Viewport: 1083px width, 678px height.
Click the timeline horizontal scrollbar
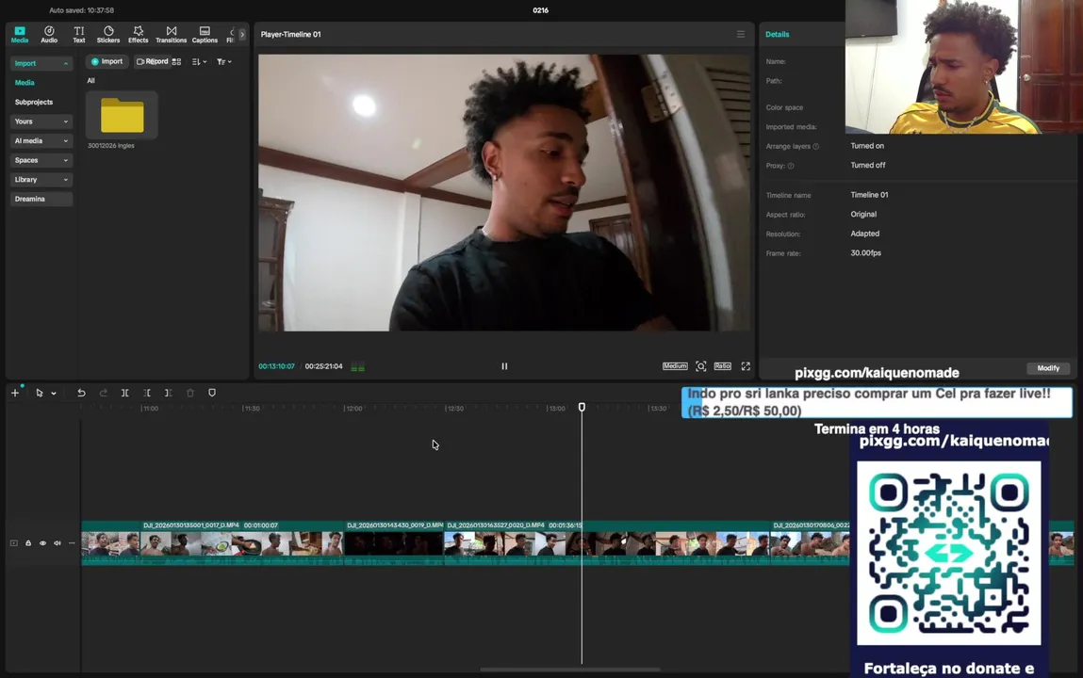[570, 669]
